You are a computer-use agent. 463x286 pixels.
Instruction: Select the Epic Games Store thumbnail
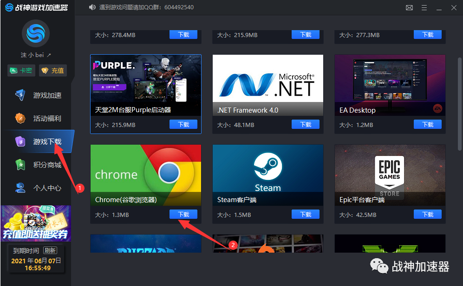coord(390,175)
